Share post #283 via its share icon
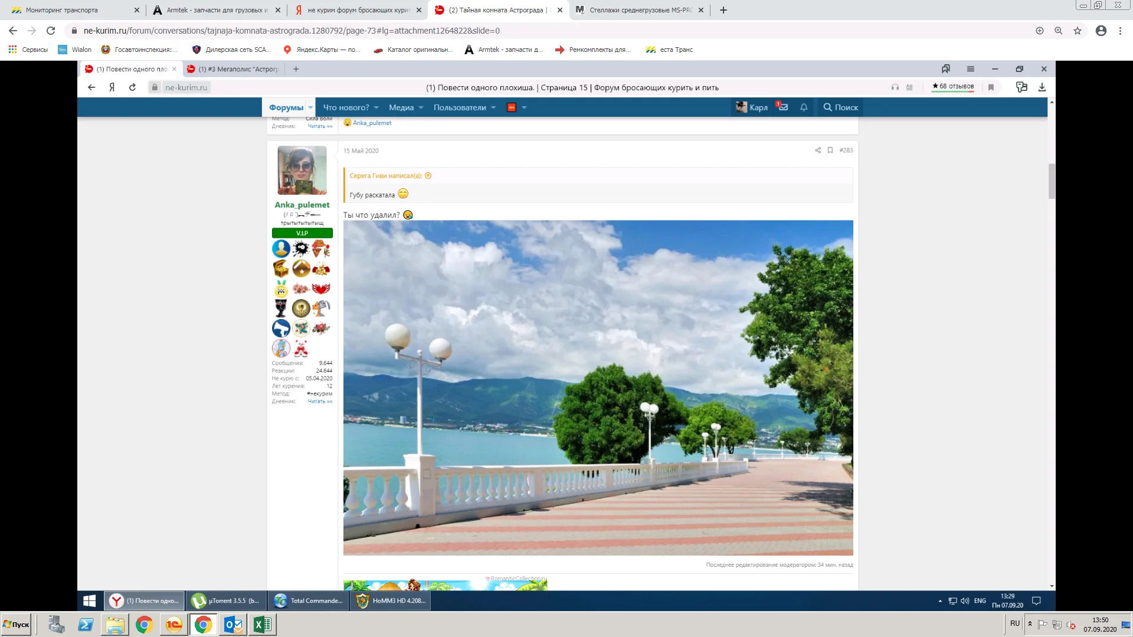 (x=817, y=150)
